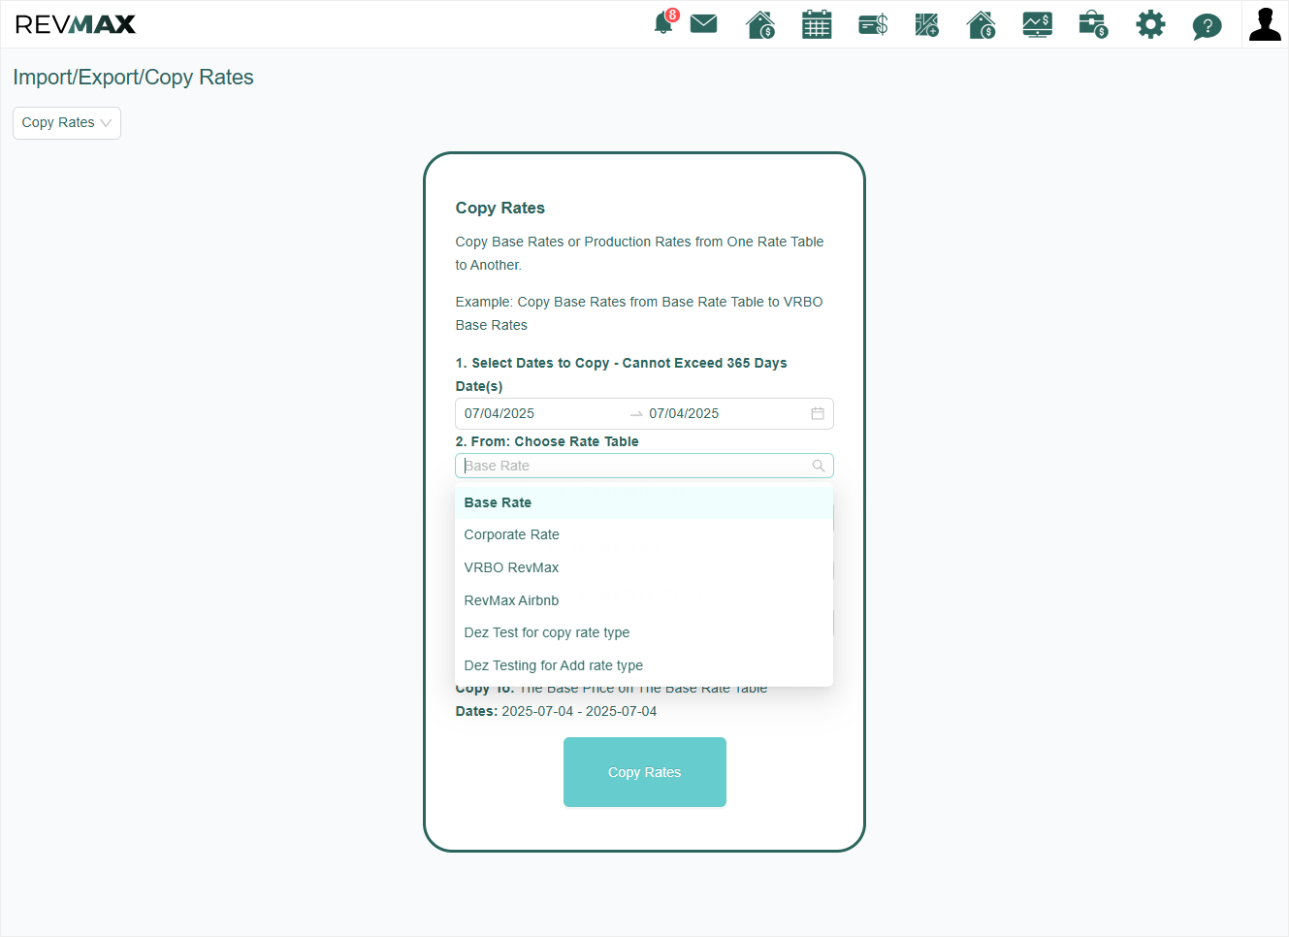This screenshot has height=937, width=1289.
Task: Open notifications bell with 8 badge
Action: [x=665, y=22]
